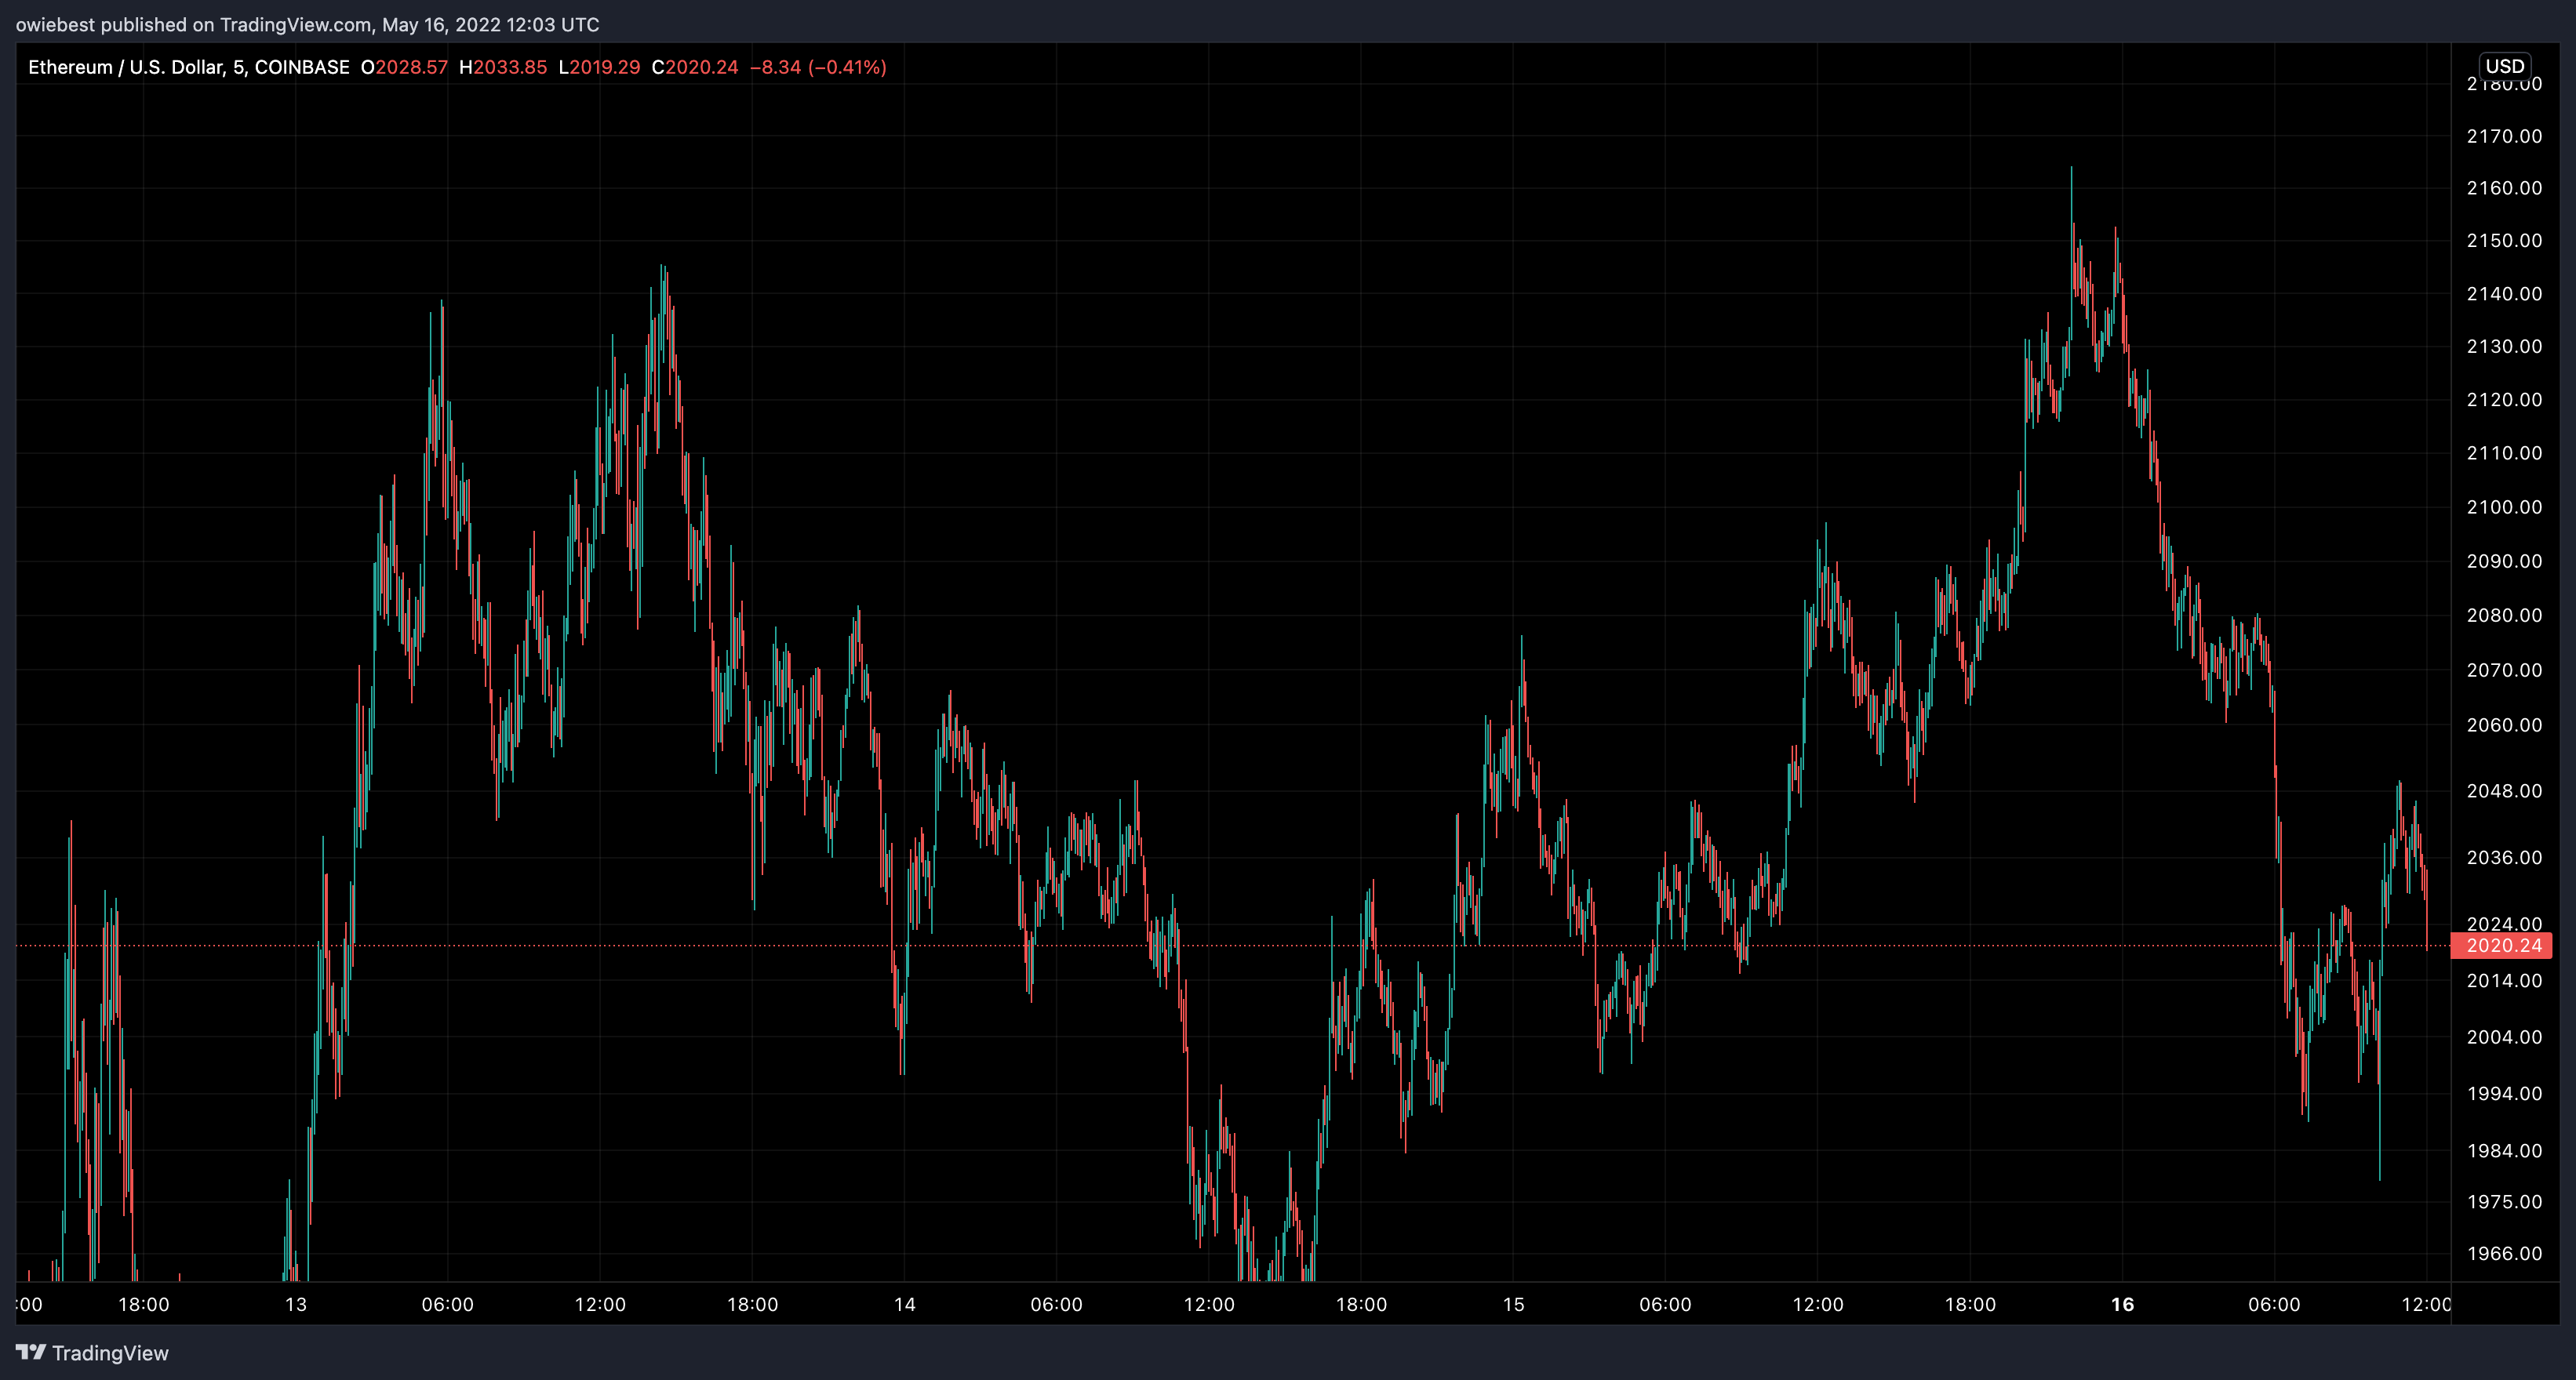Select the 16 date marker on the time axis
Viewport: 2576px width, 1380px height.
pyautogui.click(x=2122, y=1304)
